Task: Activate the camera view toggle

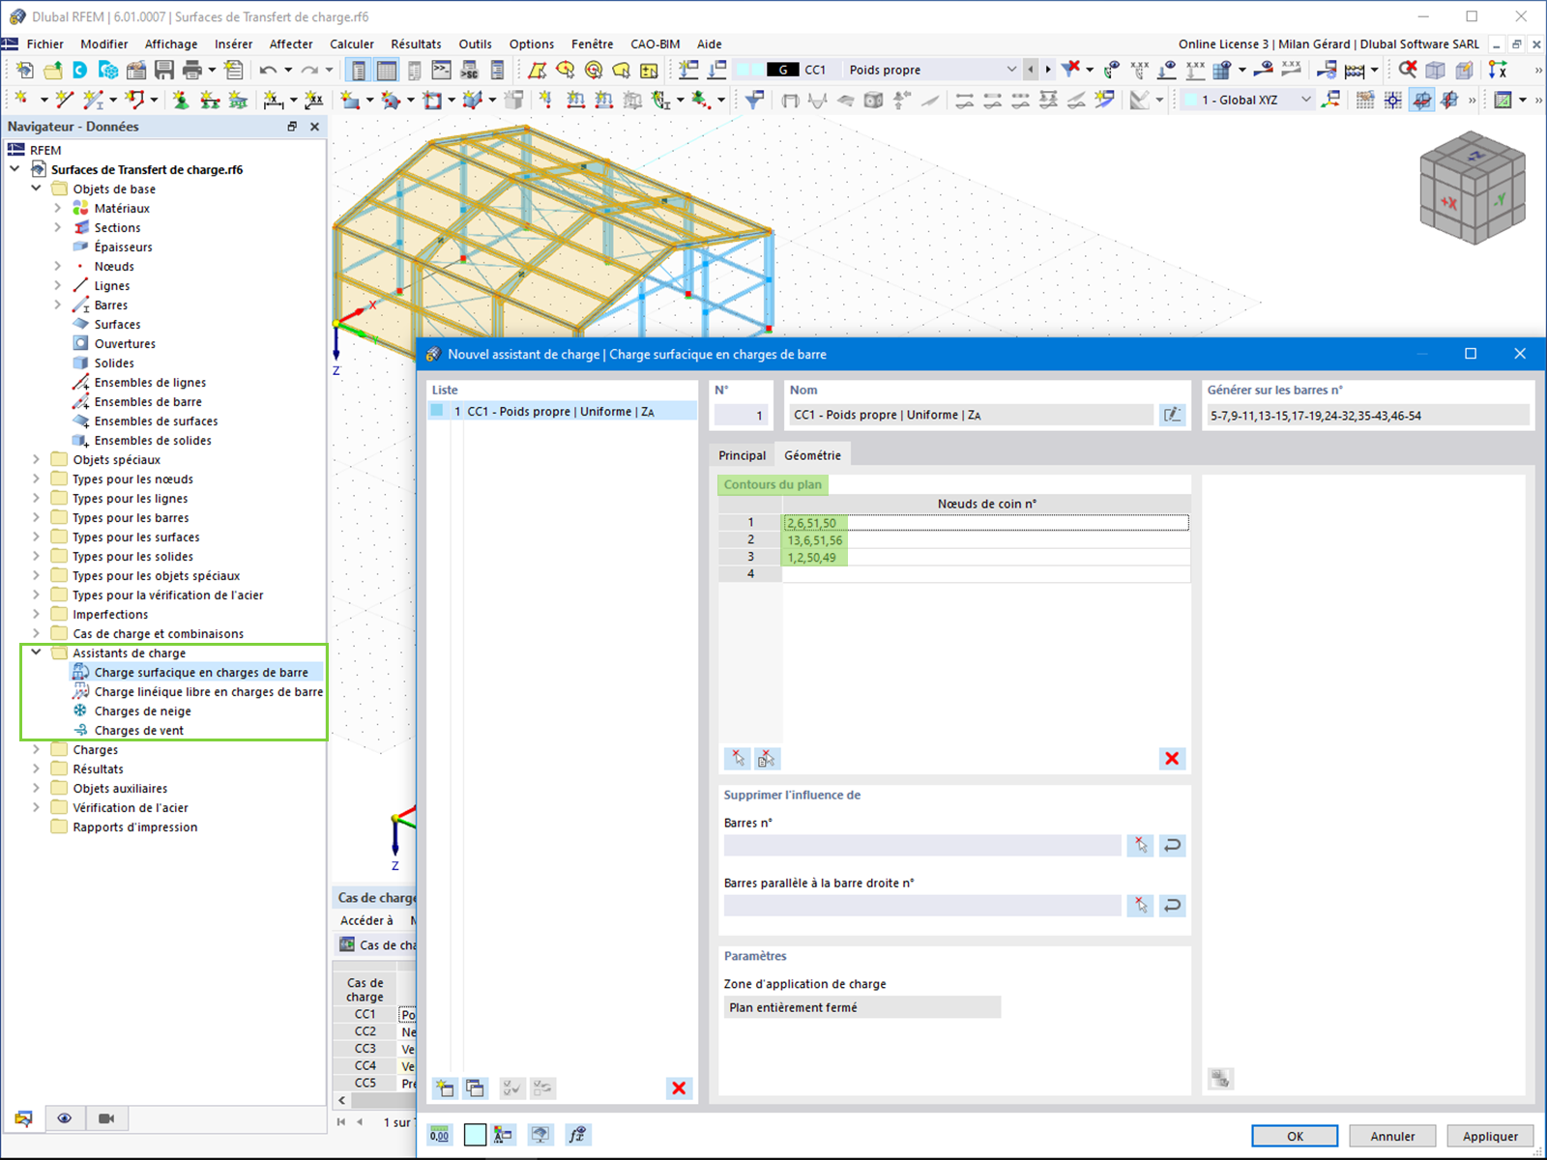Action: (106, 1118)
